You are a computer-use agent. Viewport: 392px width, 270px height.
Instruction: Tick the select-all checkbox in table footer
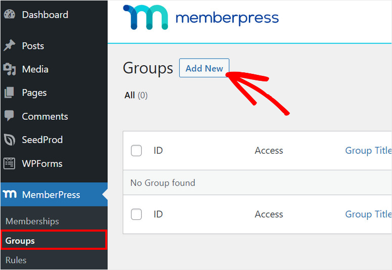pos(136,214)
